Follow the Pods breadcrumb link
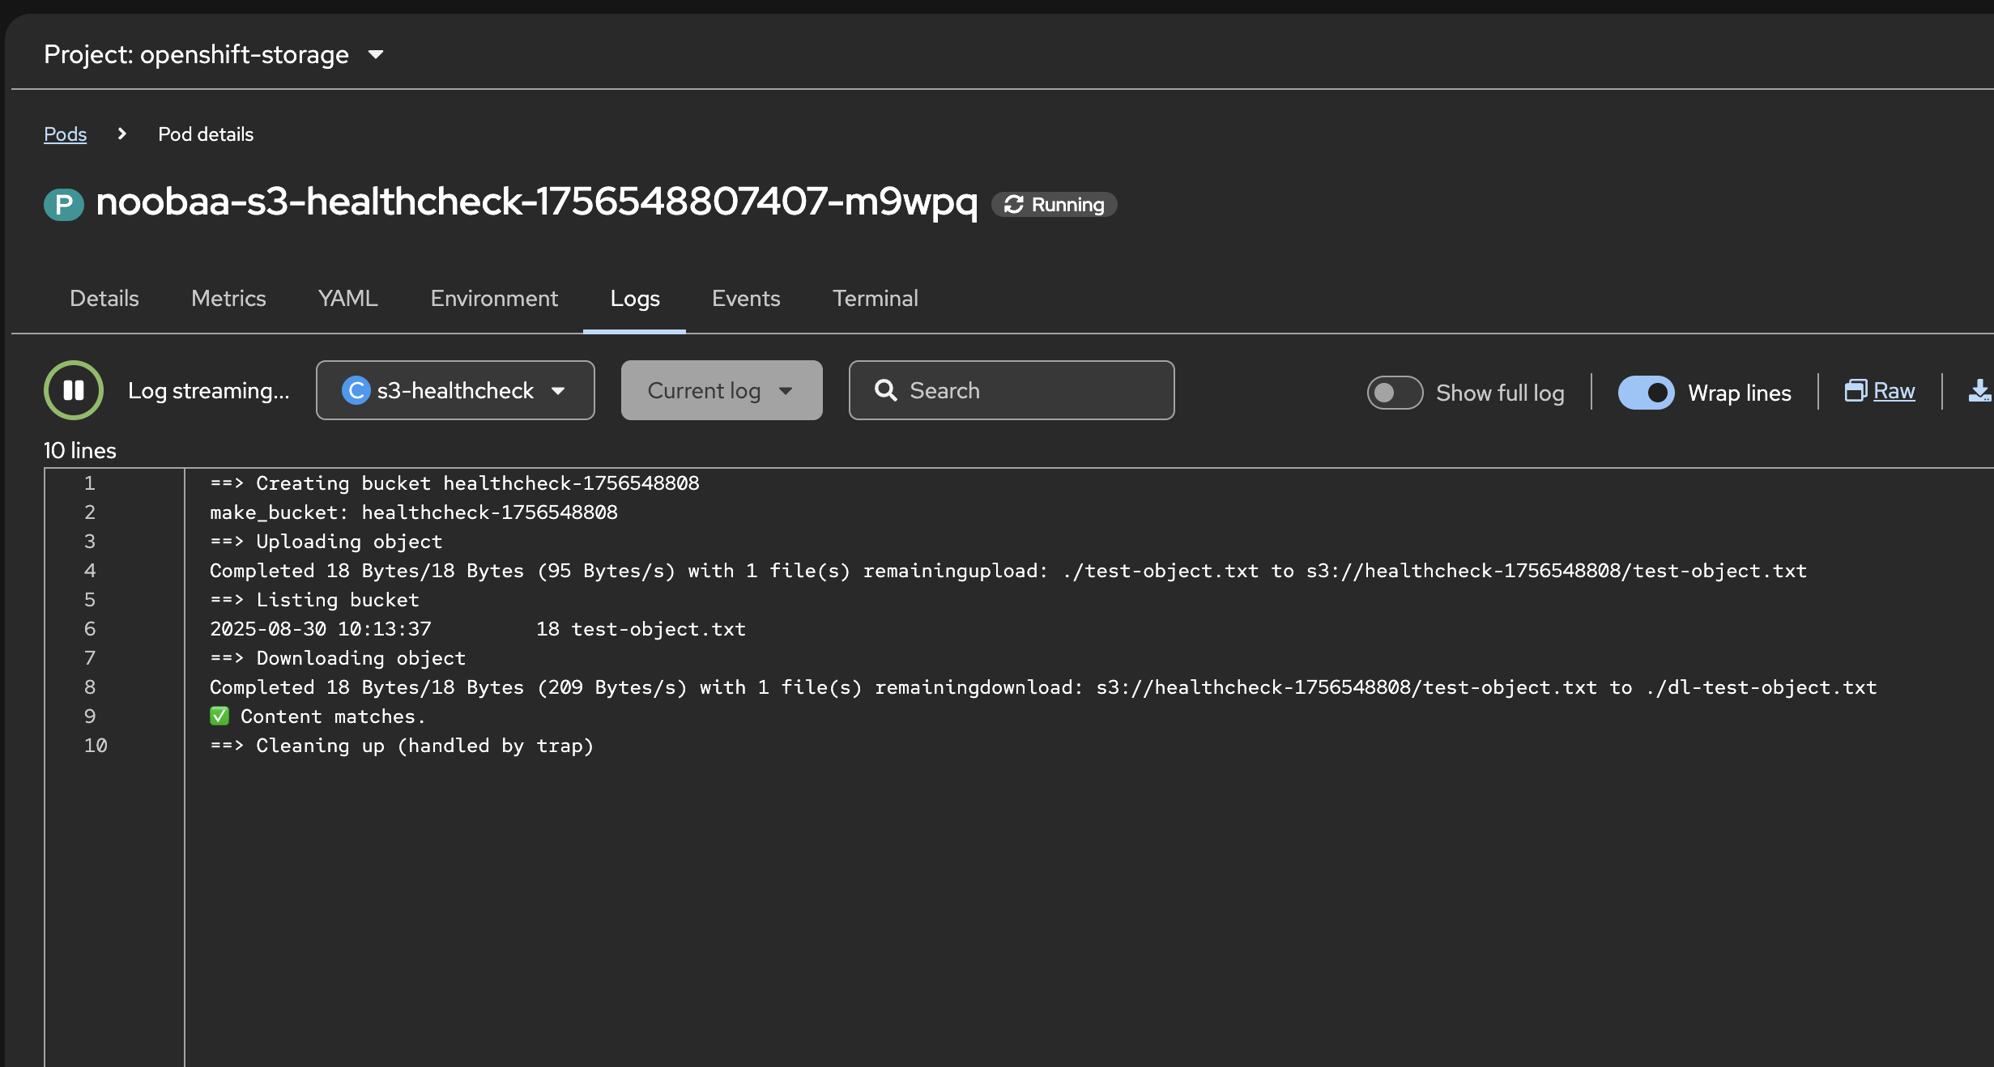 tap(65, 134)
